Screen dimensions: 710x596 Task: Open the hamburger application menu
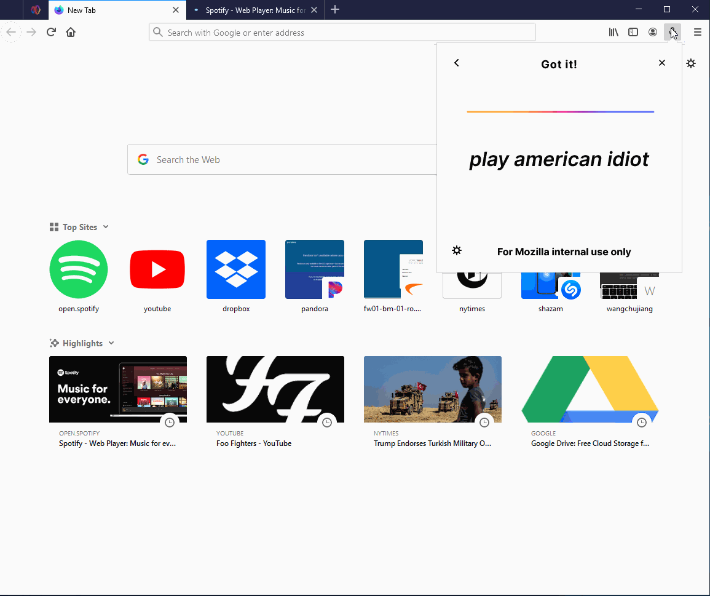point(697,32)
